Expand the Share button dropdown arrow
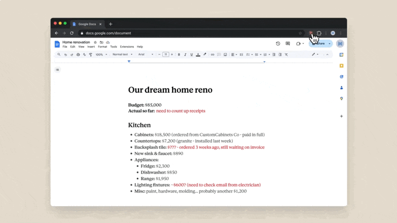Viewport: 397px width, 223px height. pos(330,44)
